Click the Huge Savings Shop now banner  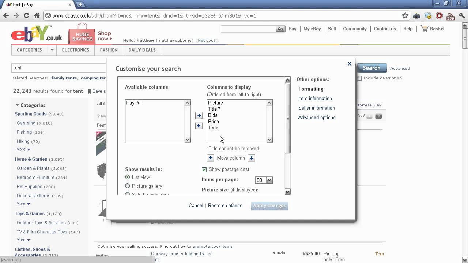pos(90,34)
